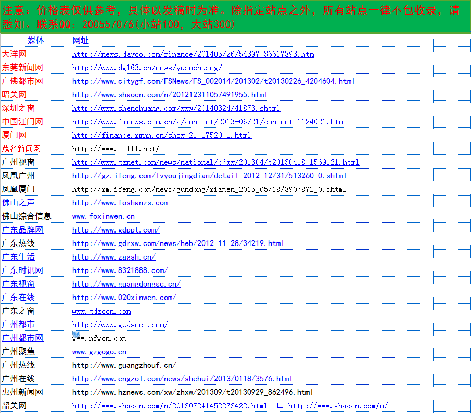Select the 网址 column header cell
471x413 pixels.
click(233, 40)
